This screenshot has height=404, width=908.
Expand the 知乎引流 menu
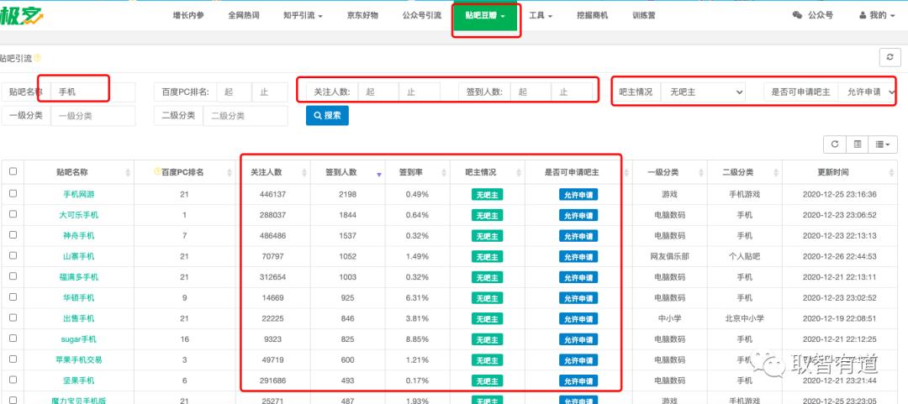(303, 16)
